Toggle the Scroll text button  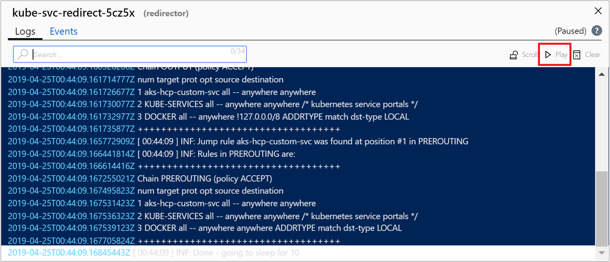pos(529,55)
